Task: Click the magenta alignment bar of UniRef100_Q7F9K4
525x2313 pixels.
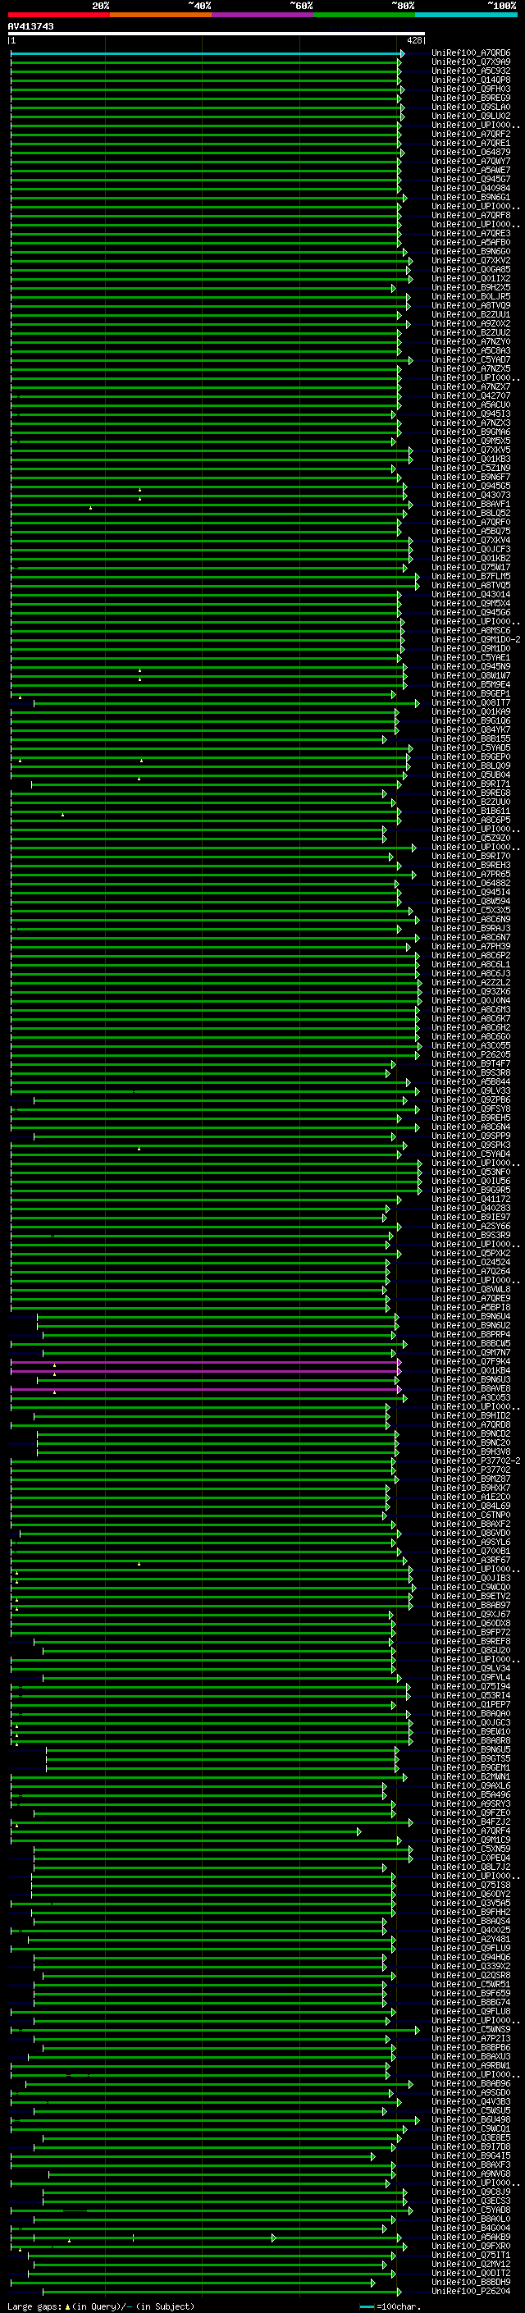Action: [206, 1362]
